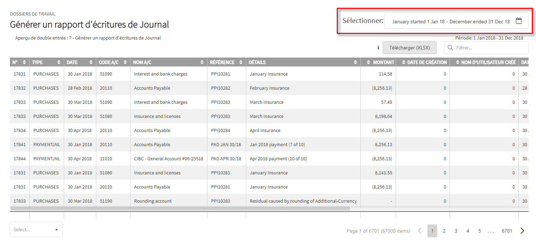
Task: Click reference PAD APR 30/18
Action: (226, 159)
